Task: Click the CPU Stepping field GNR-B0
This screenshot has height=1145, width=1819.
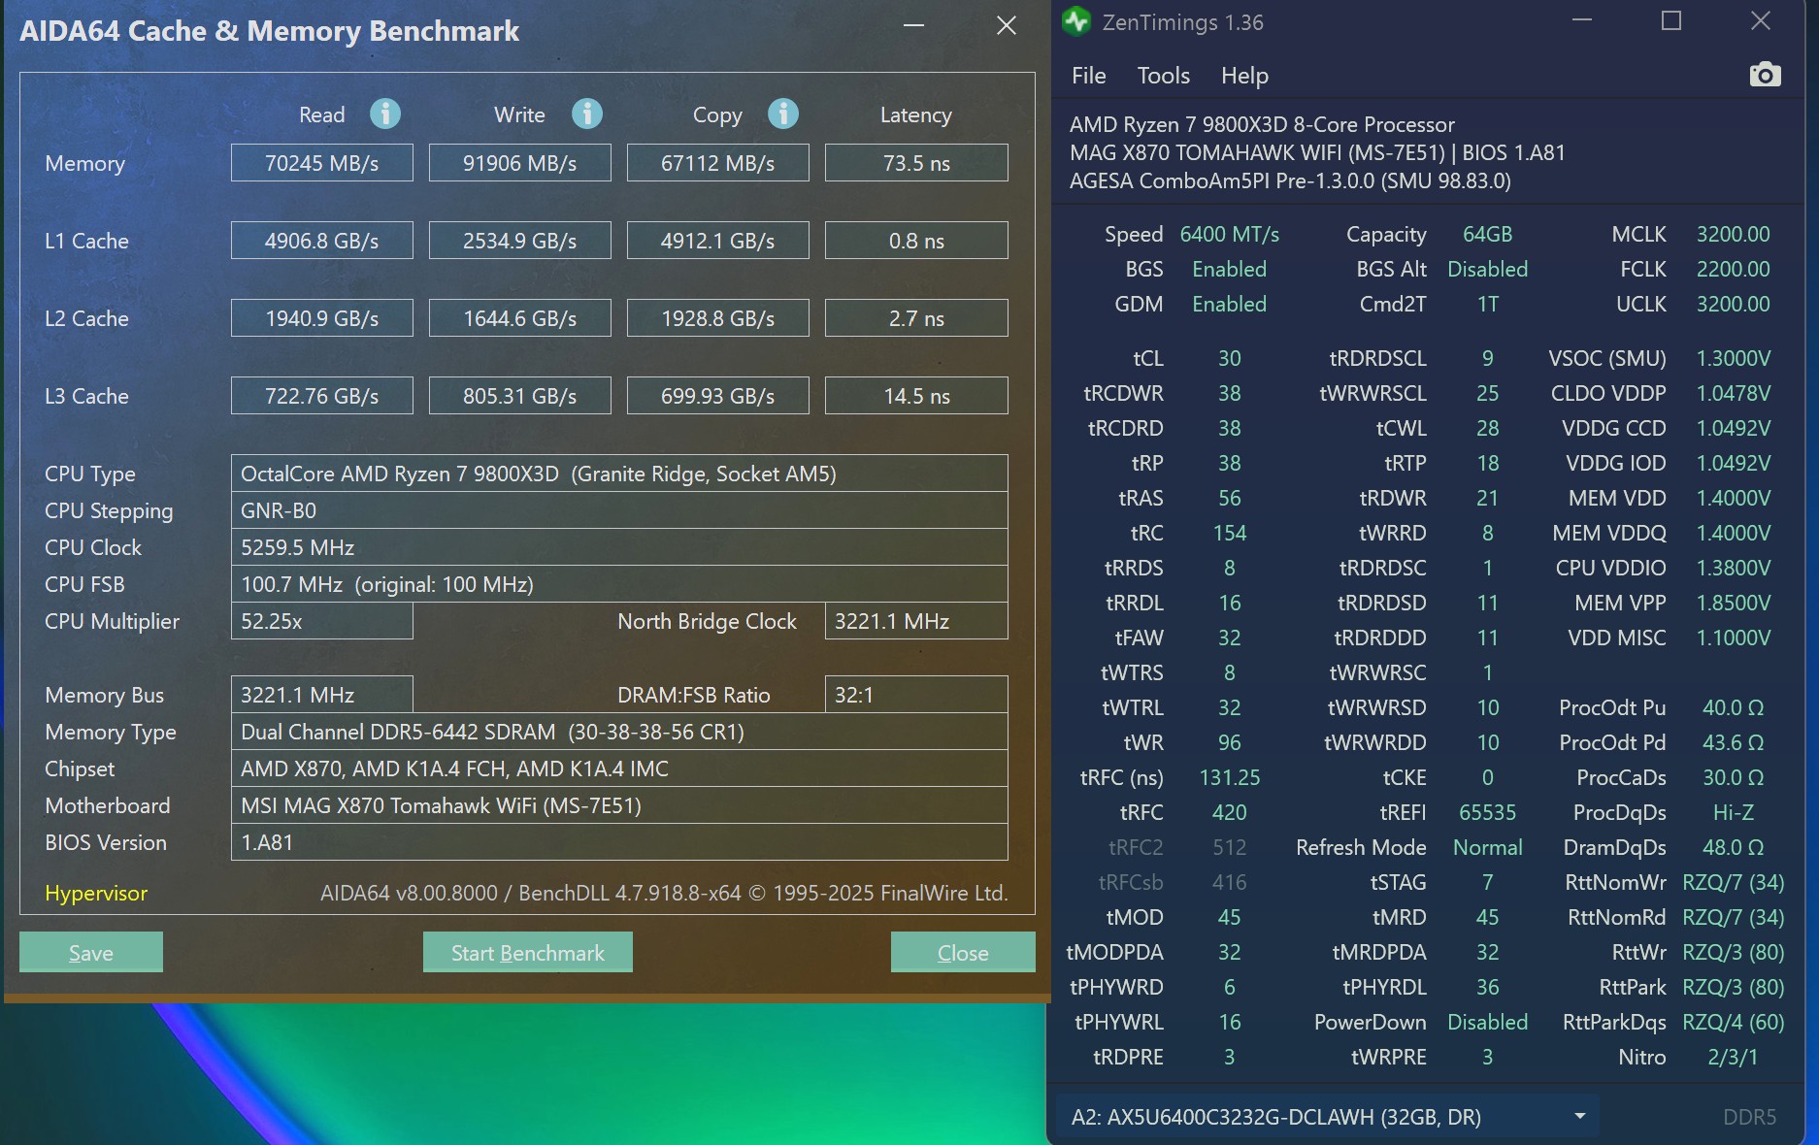Action: pyautogui.click(x=619, y=510)
